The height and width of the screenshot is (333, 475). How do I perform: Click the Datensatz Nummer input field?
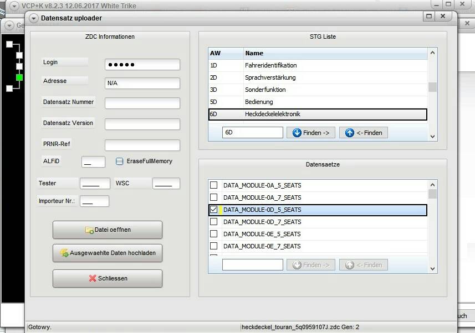click(142, 103)
